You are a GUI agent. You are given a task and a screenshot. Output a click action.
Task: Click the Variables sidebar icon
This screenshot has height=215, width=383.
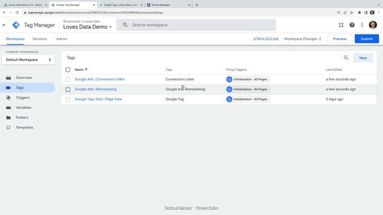pyautogui.click(x=8, y=107)
